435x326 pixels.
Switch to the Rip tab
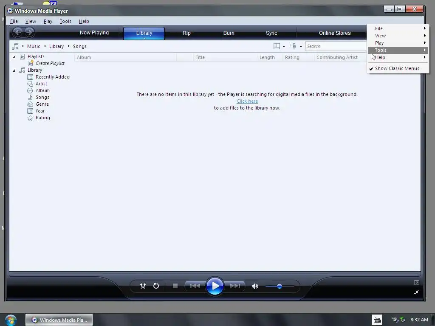tap(186, 33)
